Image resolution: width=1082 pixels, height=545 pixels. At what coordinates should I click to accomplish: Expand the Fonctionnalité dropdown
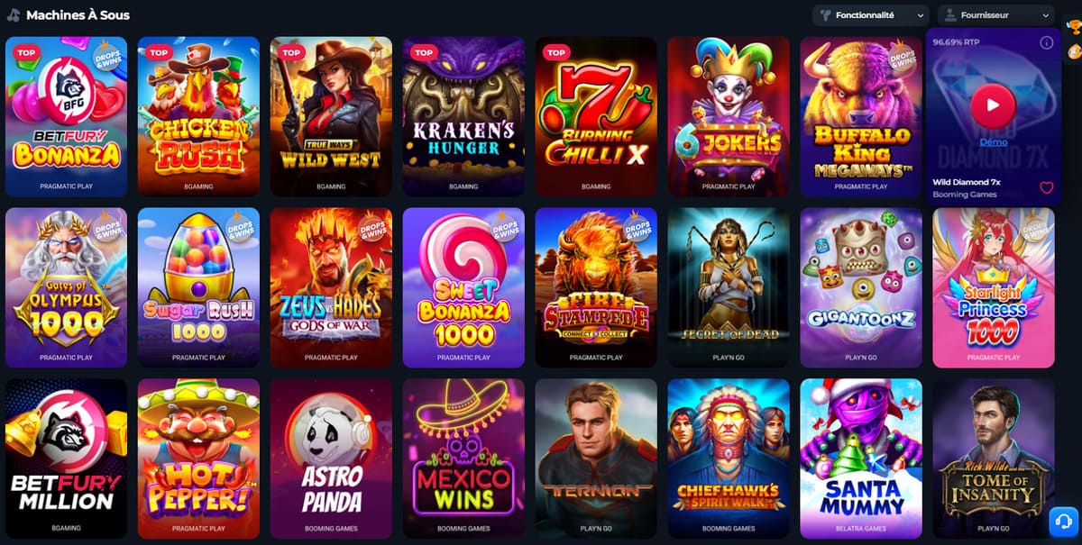pos(871,15)
